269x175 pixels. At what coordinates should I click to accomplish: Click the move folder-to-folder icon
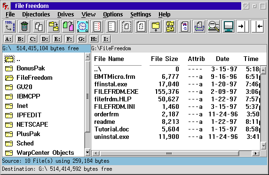[x=53, y=26]
